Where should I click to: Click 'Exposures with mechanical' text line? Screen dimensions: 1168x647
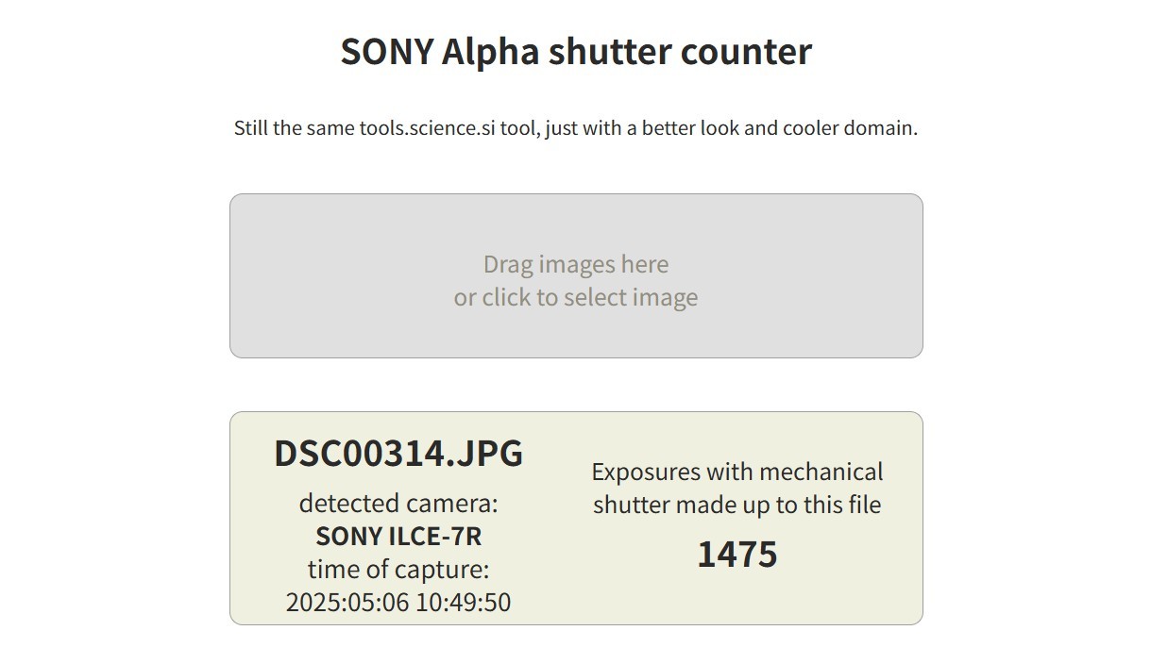click(737, 472)
